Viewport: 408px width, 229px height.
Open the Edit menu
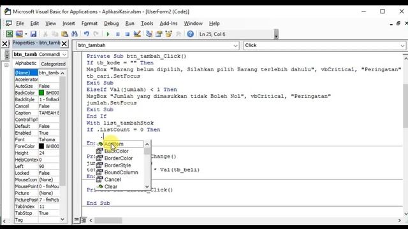[34, 24]
